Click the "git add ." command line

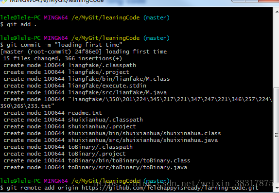click(18, 24)
